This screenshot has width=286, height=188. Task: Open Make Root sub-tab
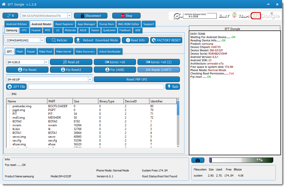(46, 52)
